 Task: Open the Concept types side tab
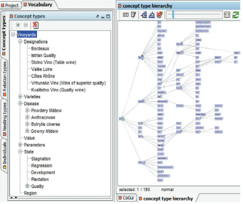[4, 35]
